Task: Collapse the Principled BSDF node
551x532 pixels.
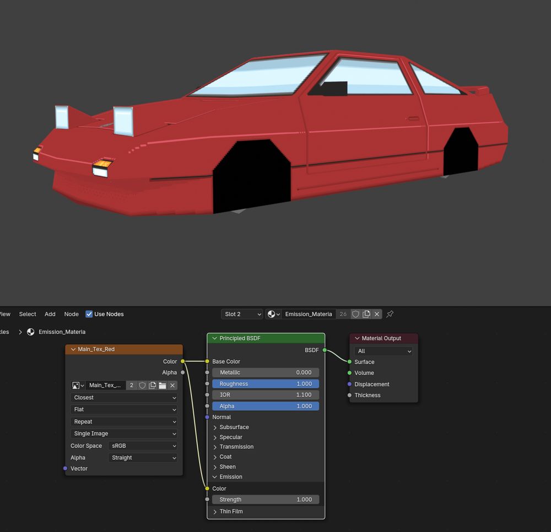Action: click(x=214, y=339)
